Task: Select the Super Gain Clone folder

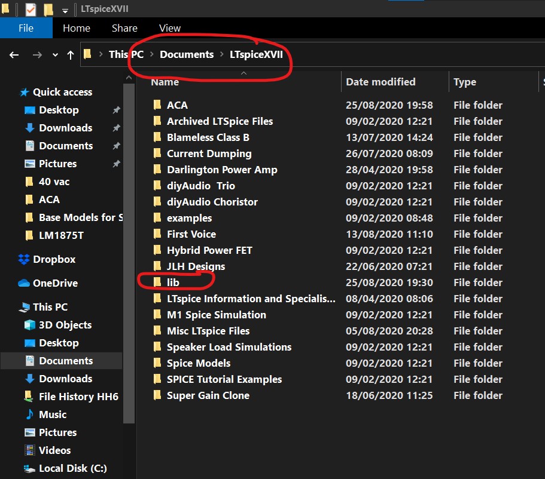Action: 201,395
